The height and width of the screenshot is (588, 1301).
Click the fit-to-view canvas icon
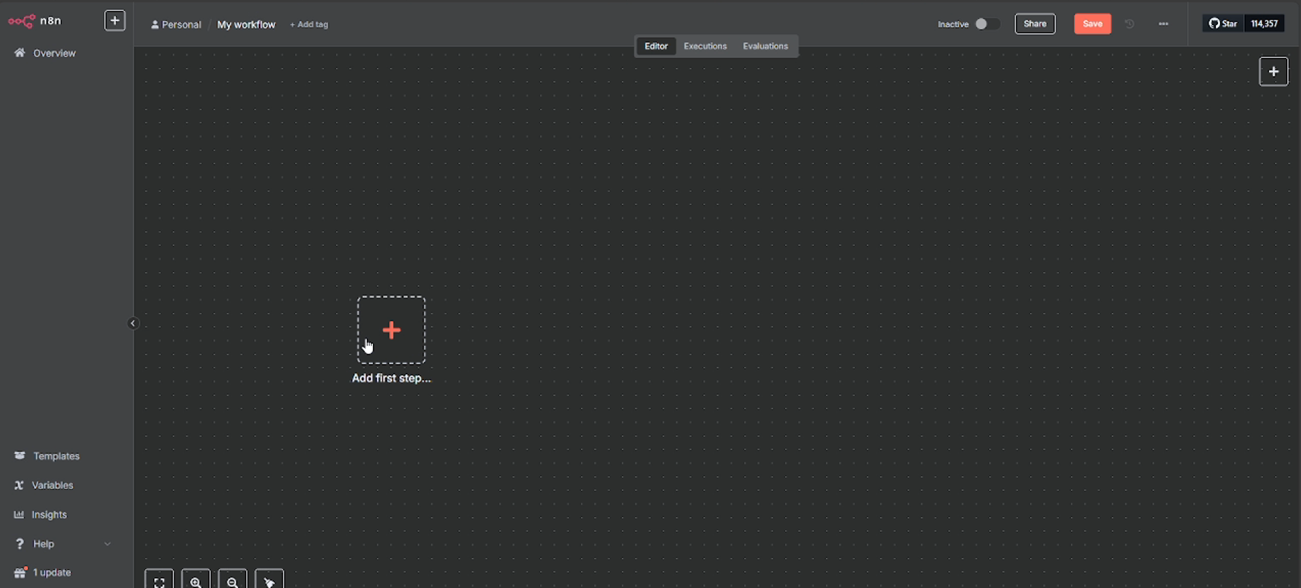(159, 581)
